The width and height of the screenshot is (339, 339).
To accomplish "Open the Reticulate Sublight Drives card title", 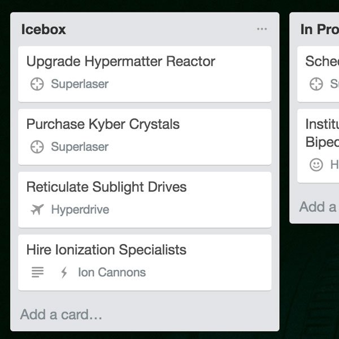I will (x=106, y=186).
